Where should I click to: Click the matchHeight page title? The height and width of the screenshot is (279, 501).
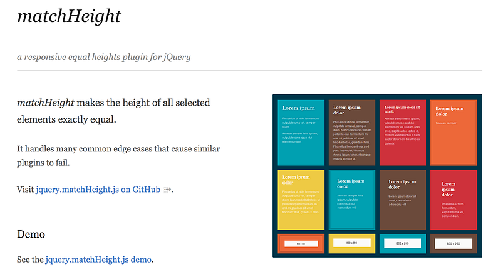pyautogui.click(x=69, y=16)
